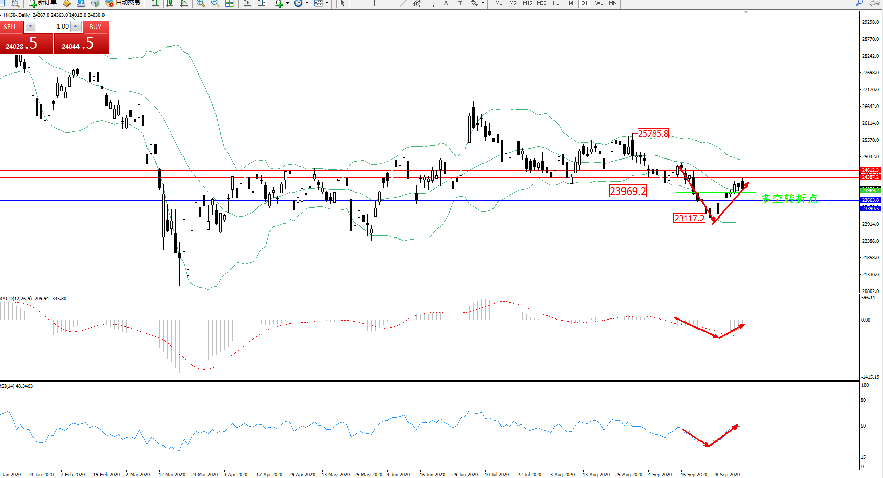This screenshot has width=883, height=478.
Task: Click the tile windows grid icon
Action: tap(229, 3)
